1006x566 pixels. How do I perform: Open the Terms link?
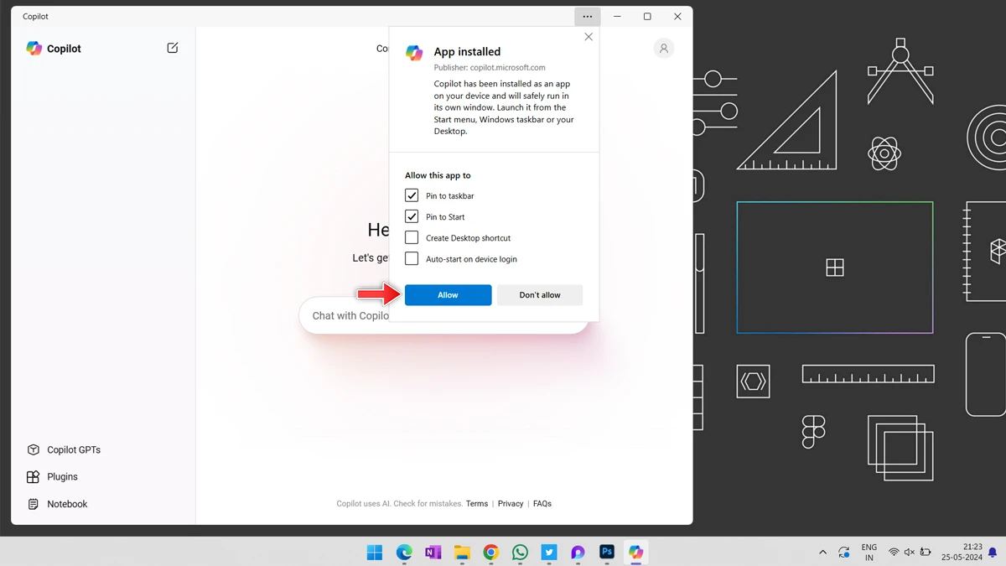tap(477, 504)
